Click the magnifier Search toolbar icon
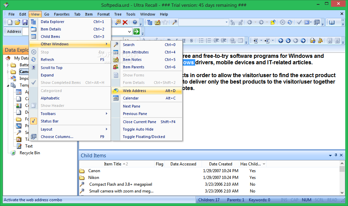348x206 pixels. coord(175,22)
